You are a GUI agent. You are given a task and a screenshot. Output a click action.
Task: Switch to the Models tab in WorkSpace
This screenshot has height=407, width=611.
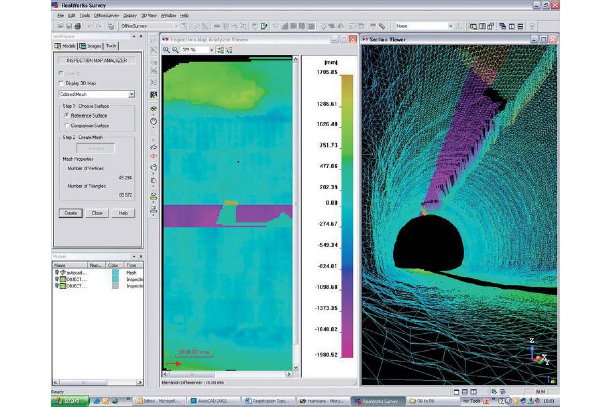[x=65, y=46]
